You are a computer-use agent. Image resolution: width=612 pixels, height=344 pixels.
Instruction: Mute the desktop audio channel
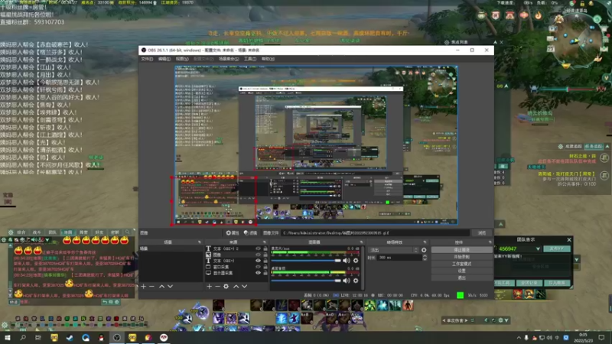pyautogui.click(x=347, y=281)
